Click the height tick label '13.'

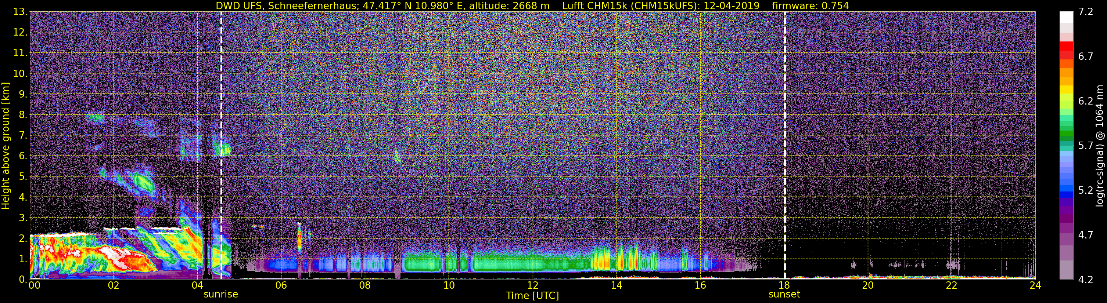(x=20, y=12)
